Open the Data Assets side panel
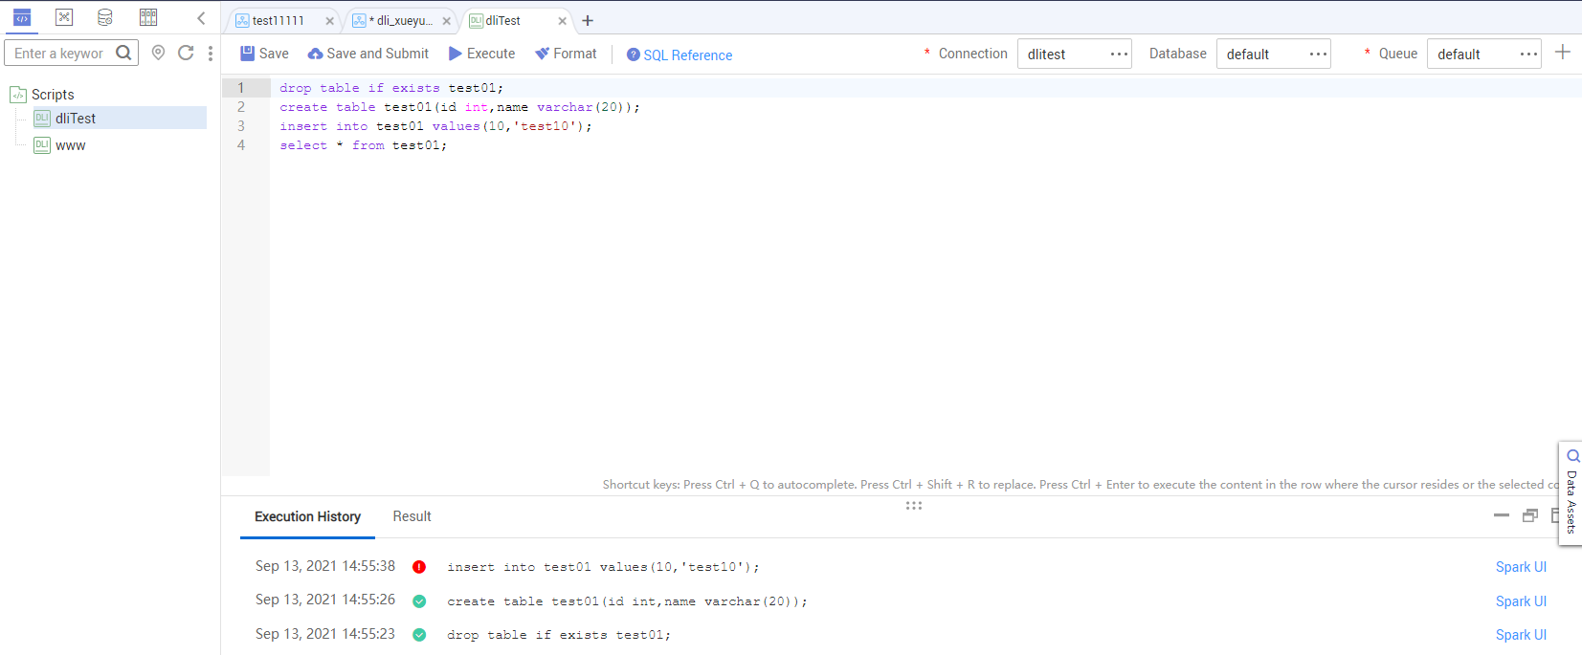 tap(1571, 493)
